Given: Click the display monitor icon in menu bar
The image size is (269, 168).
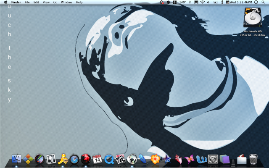Looking at the screenshot, I should pyautogui.click(x=196, y=2).
